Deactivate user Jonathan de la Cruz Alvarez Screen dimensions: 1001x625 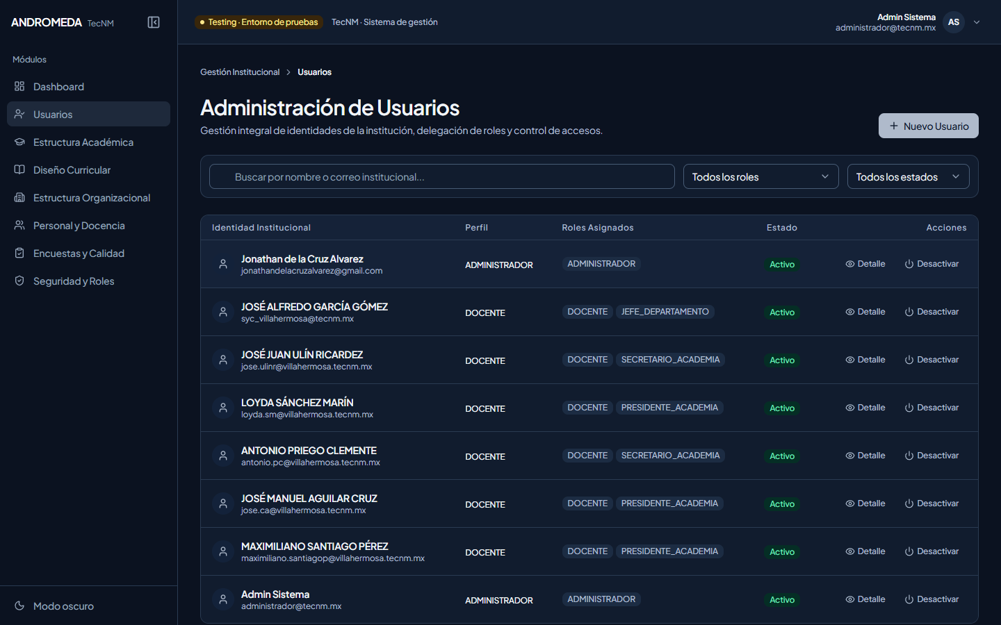931,264
